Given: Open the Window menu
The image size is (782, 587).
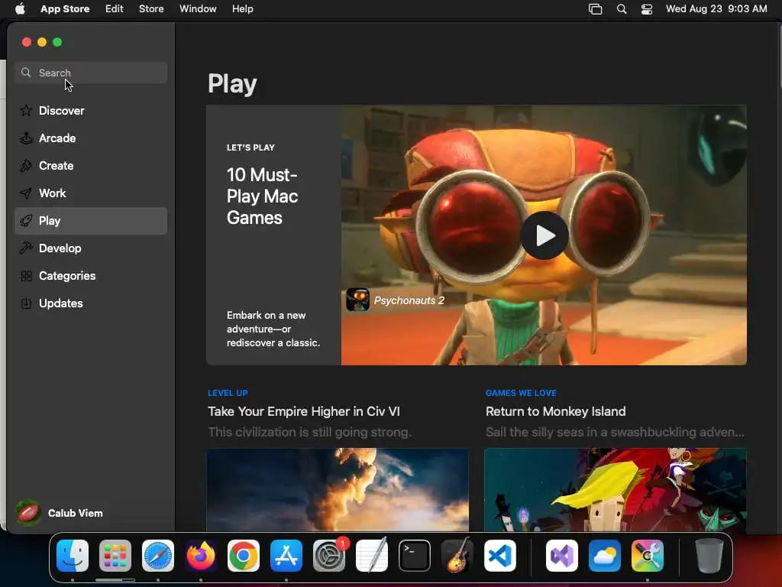Looking at the screenshot, I should pos(198,8).
